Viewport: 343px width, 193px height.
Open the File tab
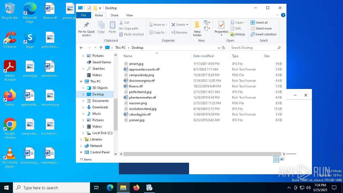(84, 15)
